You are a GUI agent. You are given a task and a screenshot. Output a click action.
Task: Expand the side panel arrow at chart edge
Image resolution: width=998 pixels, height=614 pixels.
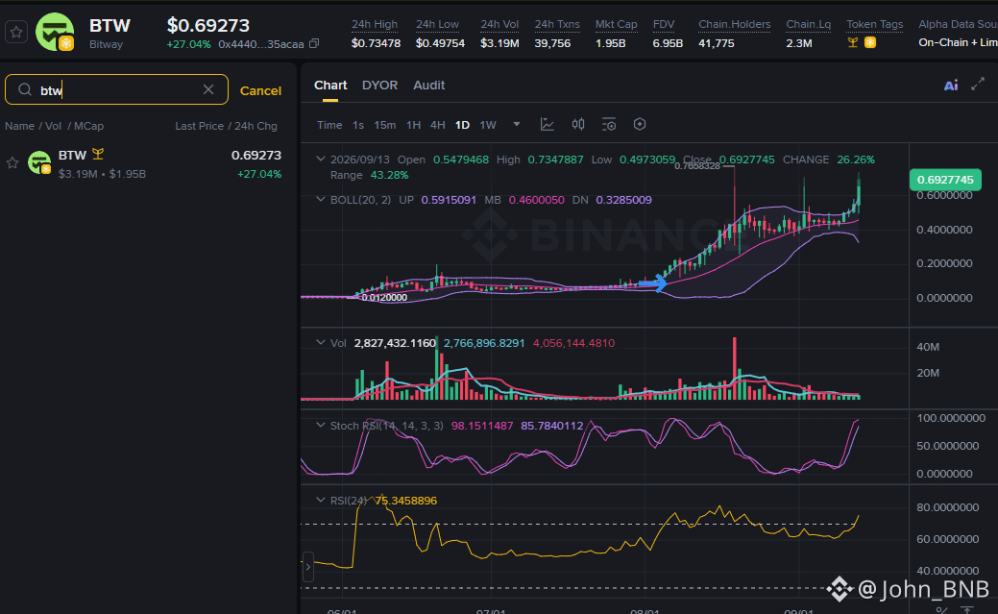pos(308,566)
